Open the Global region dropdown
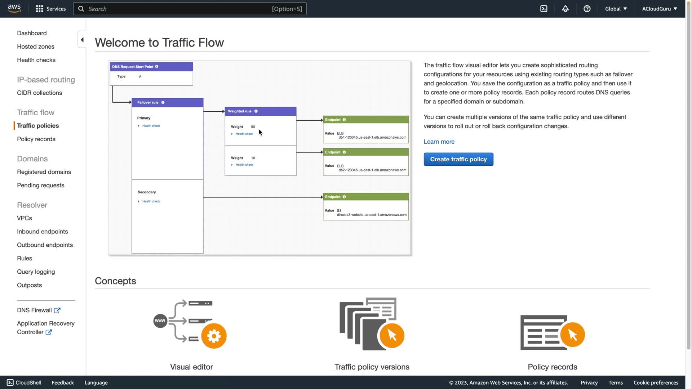The image size is (692, 389). coord(616,9)
